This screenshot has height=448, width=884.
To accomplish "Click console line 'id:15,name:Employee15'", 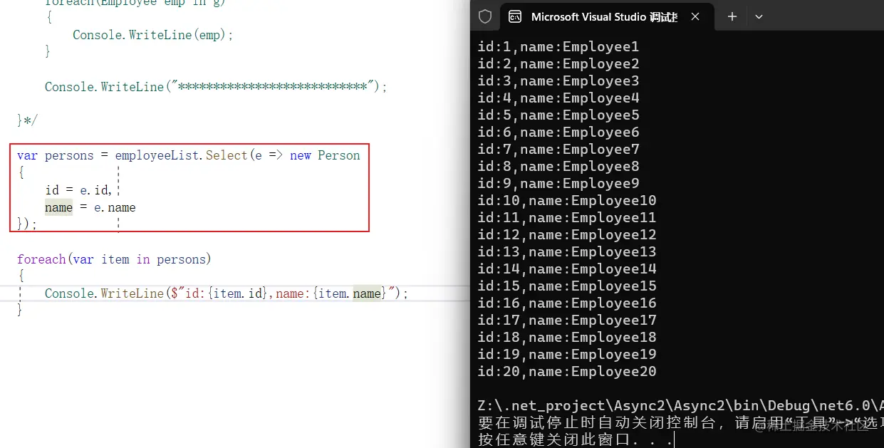I will click(567, 286).
